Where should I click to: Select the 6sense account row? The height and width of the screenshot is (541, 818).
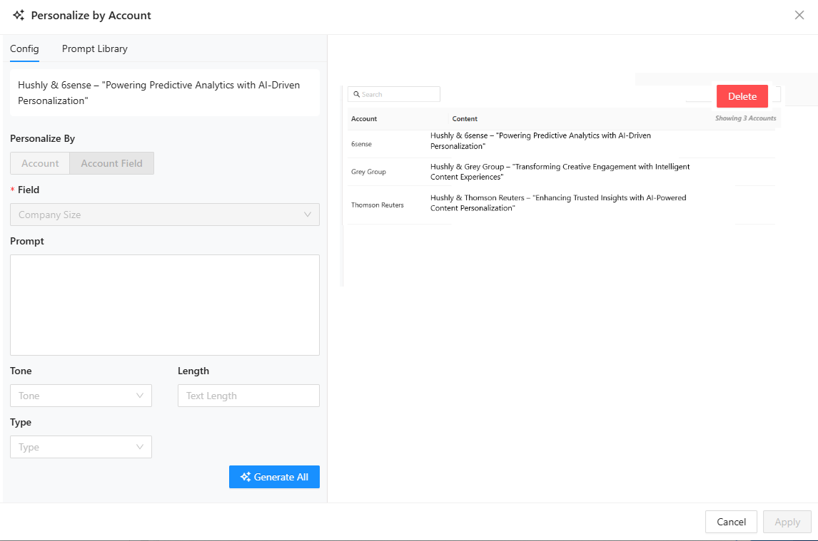561,144
